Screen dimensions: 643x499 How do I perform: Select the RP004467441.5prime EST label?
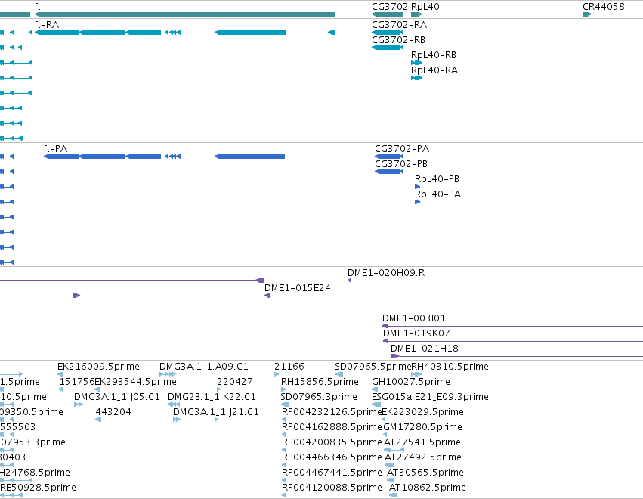click(x=332, y=473)
